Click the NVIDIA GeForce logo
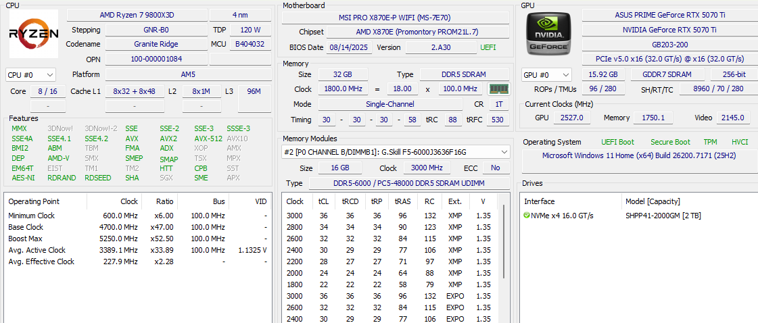758x323 pixels. [549, 34]
